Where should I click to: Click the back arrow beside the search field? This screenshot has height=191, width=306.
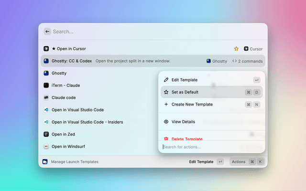point(47,32)
